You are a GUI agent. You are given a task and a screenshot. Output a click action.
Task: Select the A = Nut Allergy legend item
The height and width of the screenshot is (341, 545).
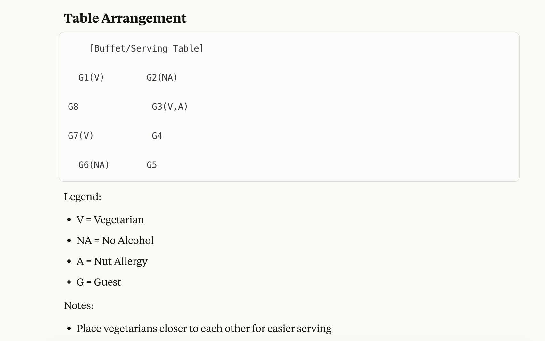[112, 261]
